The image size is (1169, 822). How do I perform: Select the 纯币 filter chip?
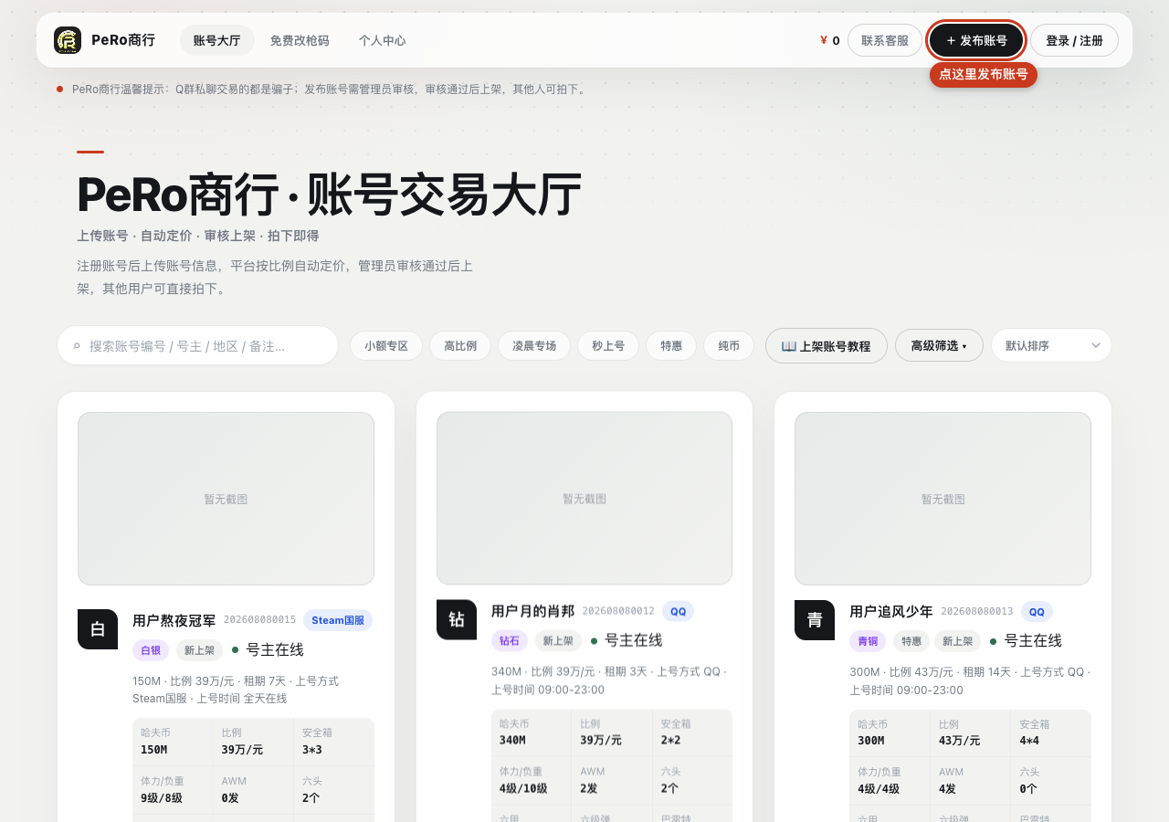(729, 346)
